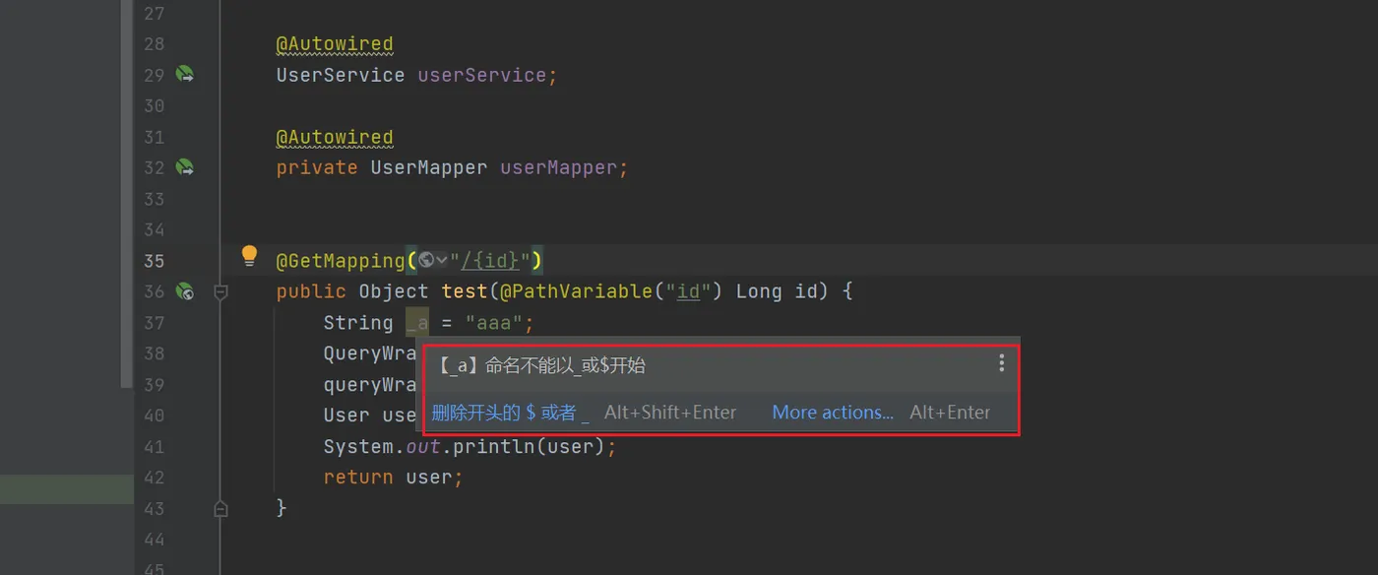Click 'println' on line 41
Viewport: 1378px width, 575px height.
[494, 446]
